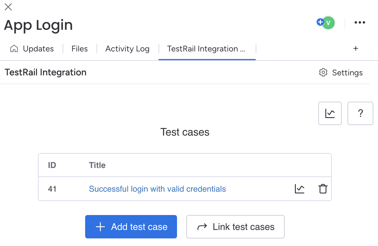Open the Activity Log tab
This screenshot has height=246, width=378.
[127, 48]
